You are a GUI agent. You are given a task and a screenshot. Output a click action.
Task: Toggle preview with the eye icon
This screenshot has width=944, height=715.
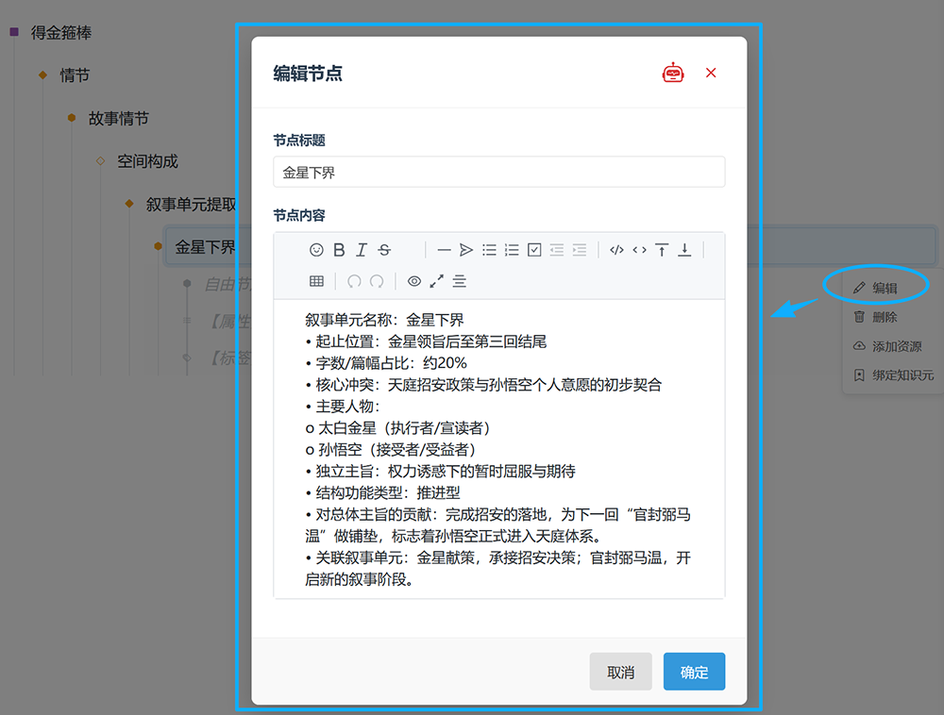click(x=414, y=281)
